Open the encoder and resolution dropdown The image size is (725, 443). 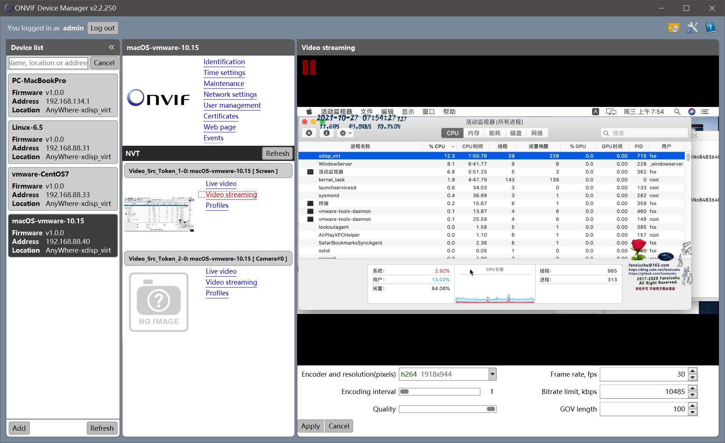click(492, 374)
